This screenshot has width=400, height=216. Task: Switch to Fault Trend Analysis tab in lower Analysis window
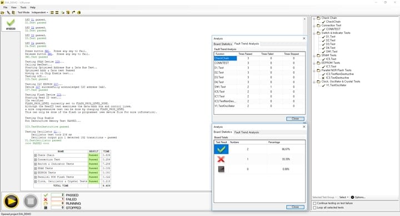coord(247,132)
